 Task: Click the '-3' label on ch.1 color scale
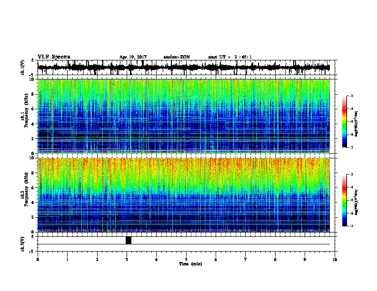(x=351, y=96)
